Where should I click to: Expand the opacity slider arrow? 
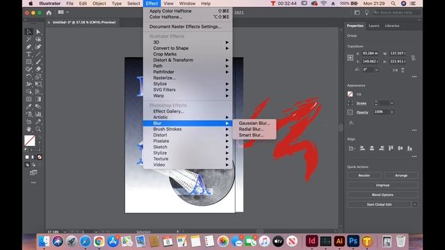(392, 112)
